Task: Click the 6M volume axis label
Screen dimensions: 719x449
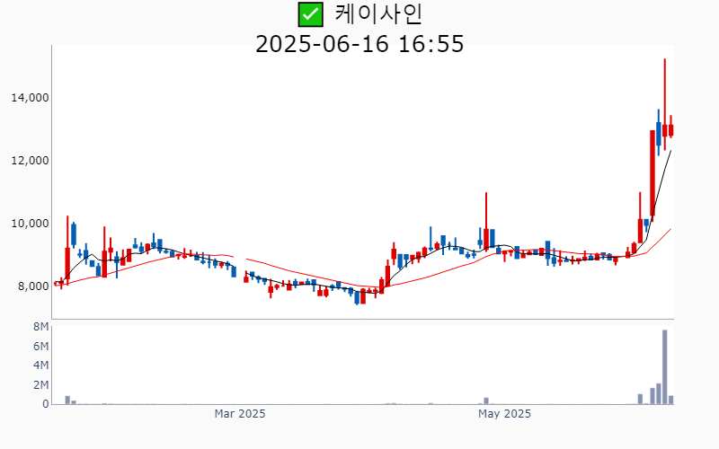Action: pyautogui.click(x=40, y=346)
